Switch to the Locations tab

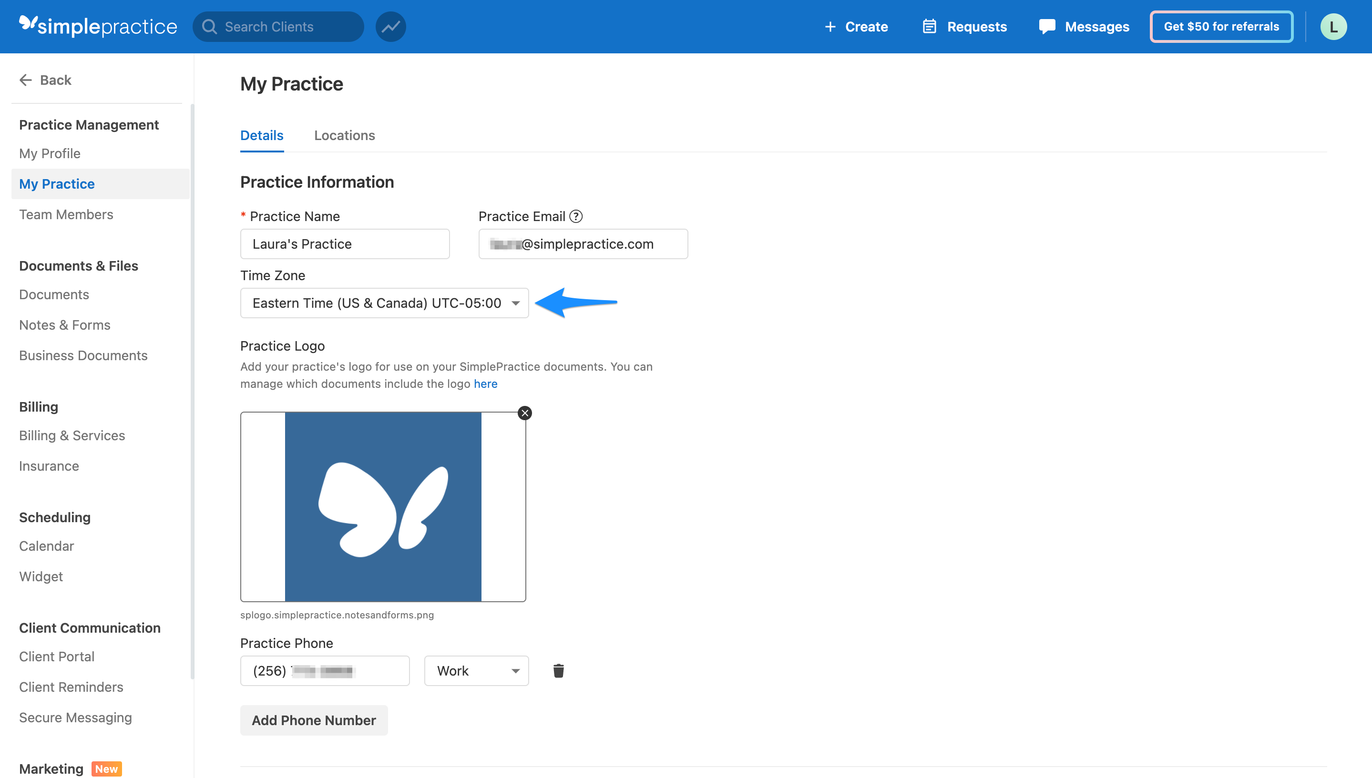(x=344, y=135)
